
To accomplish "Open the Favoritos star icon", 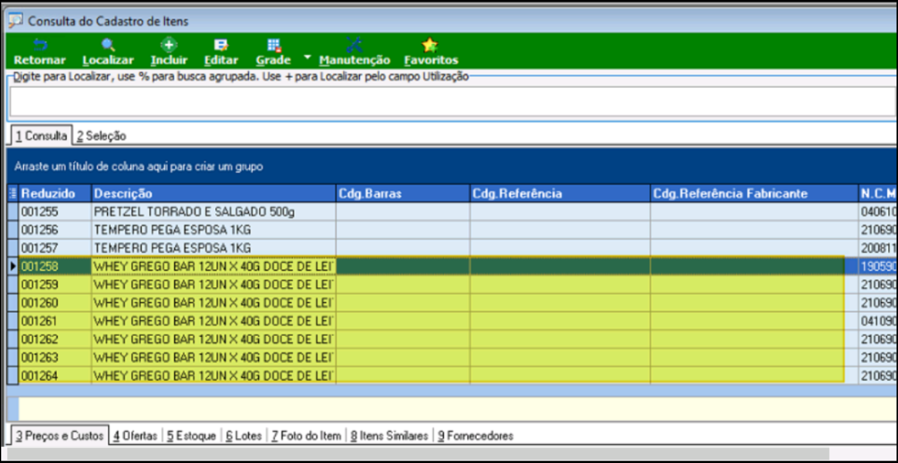I will 430,45.
